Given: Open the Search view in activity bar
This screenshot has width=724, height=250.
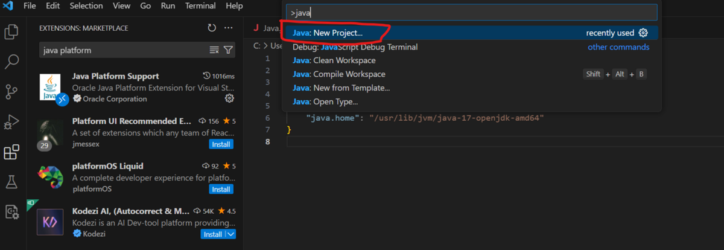Looking at the screenshot, I should point(11,62).
